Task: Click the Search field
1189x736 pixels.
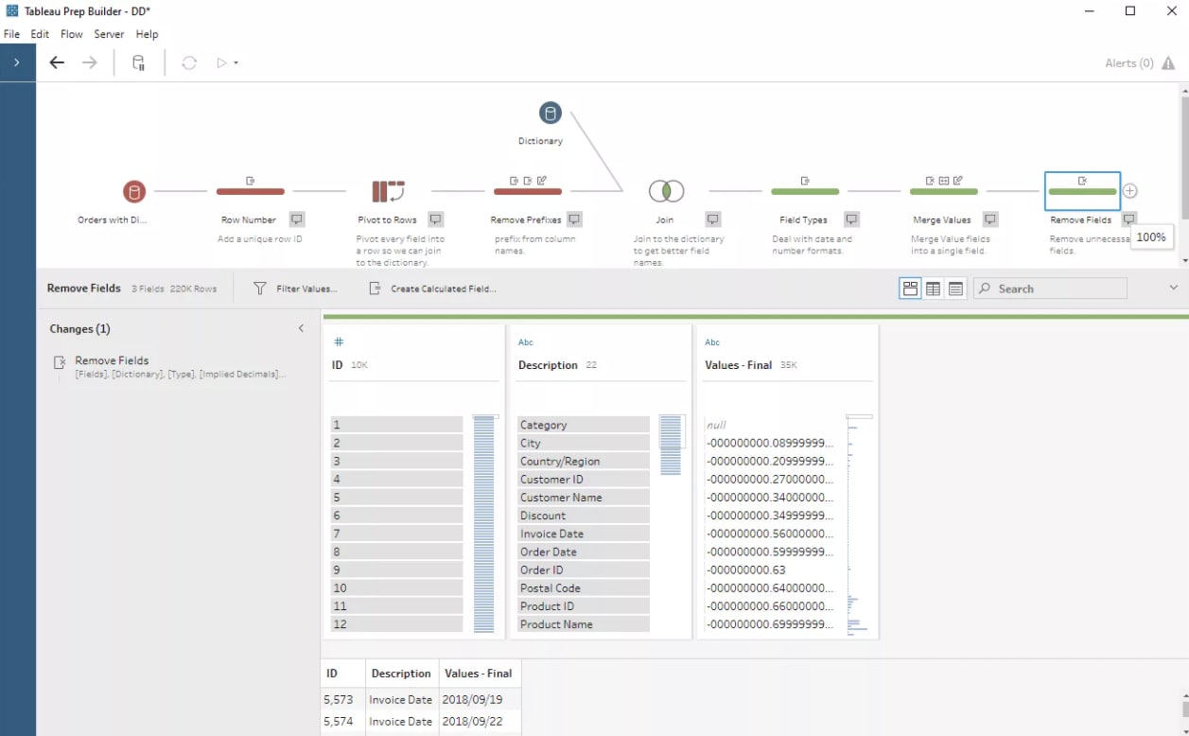Action: 1050,289
